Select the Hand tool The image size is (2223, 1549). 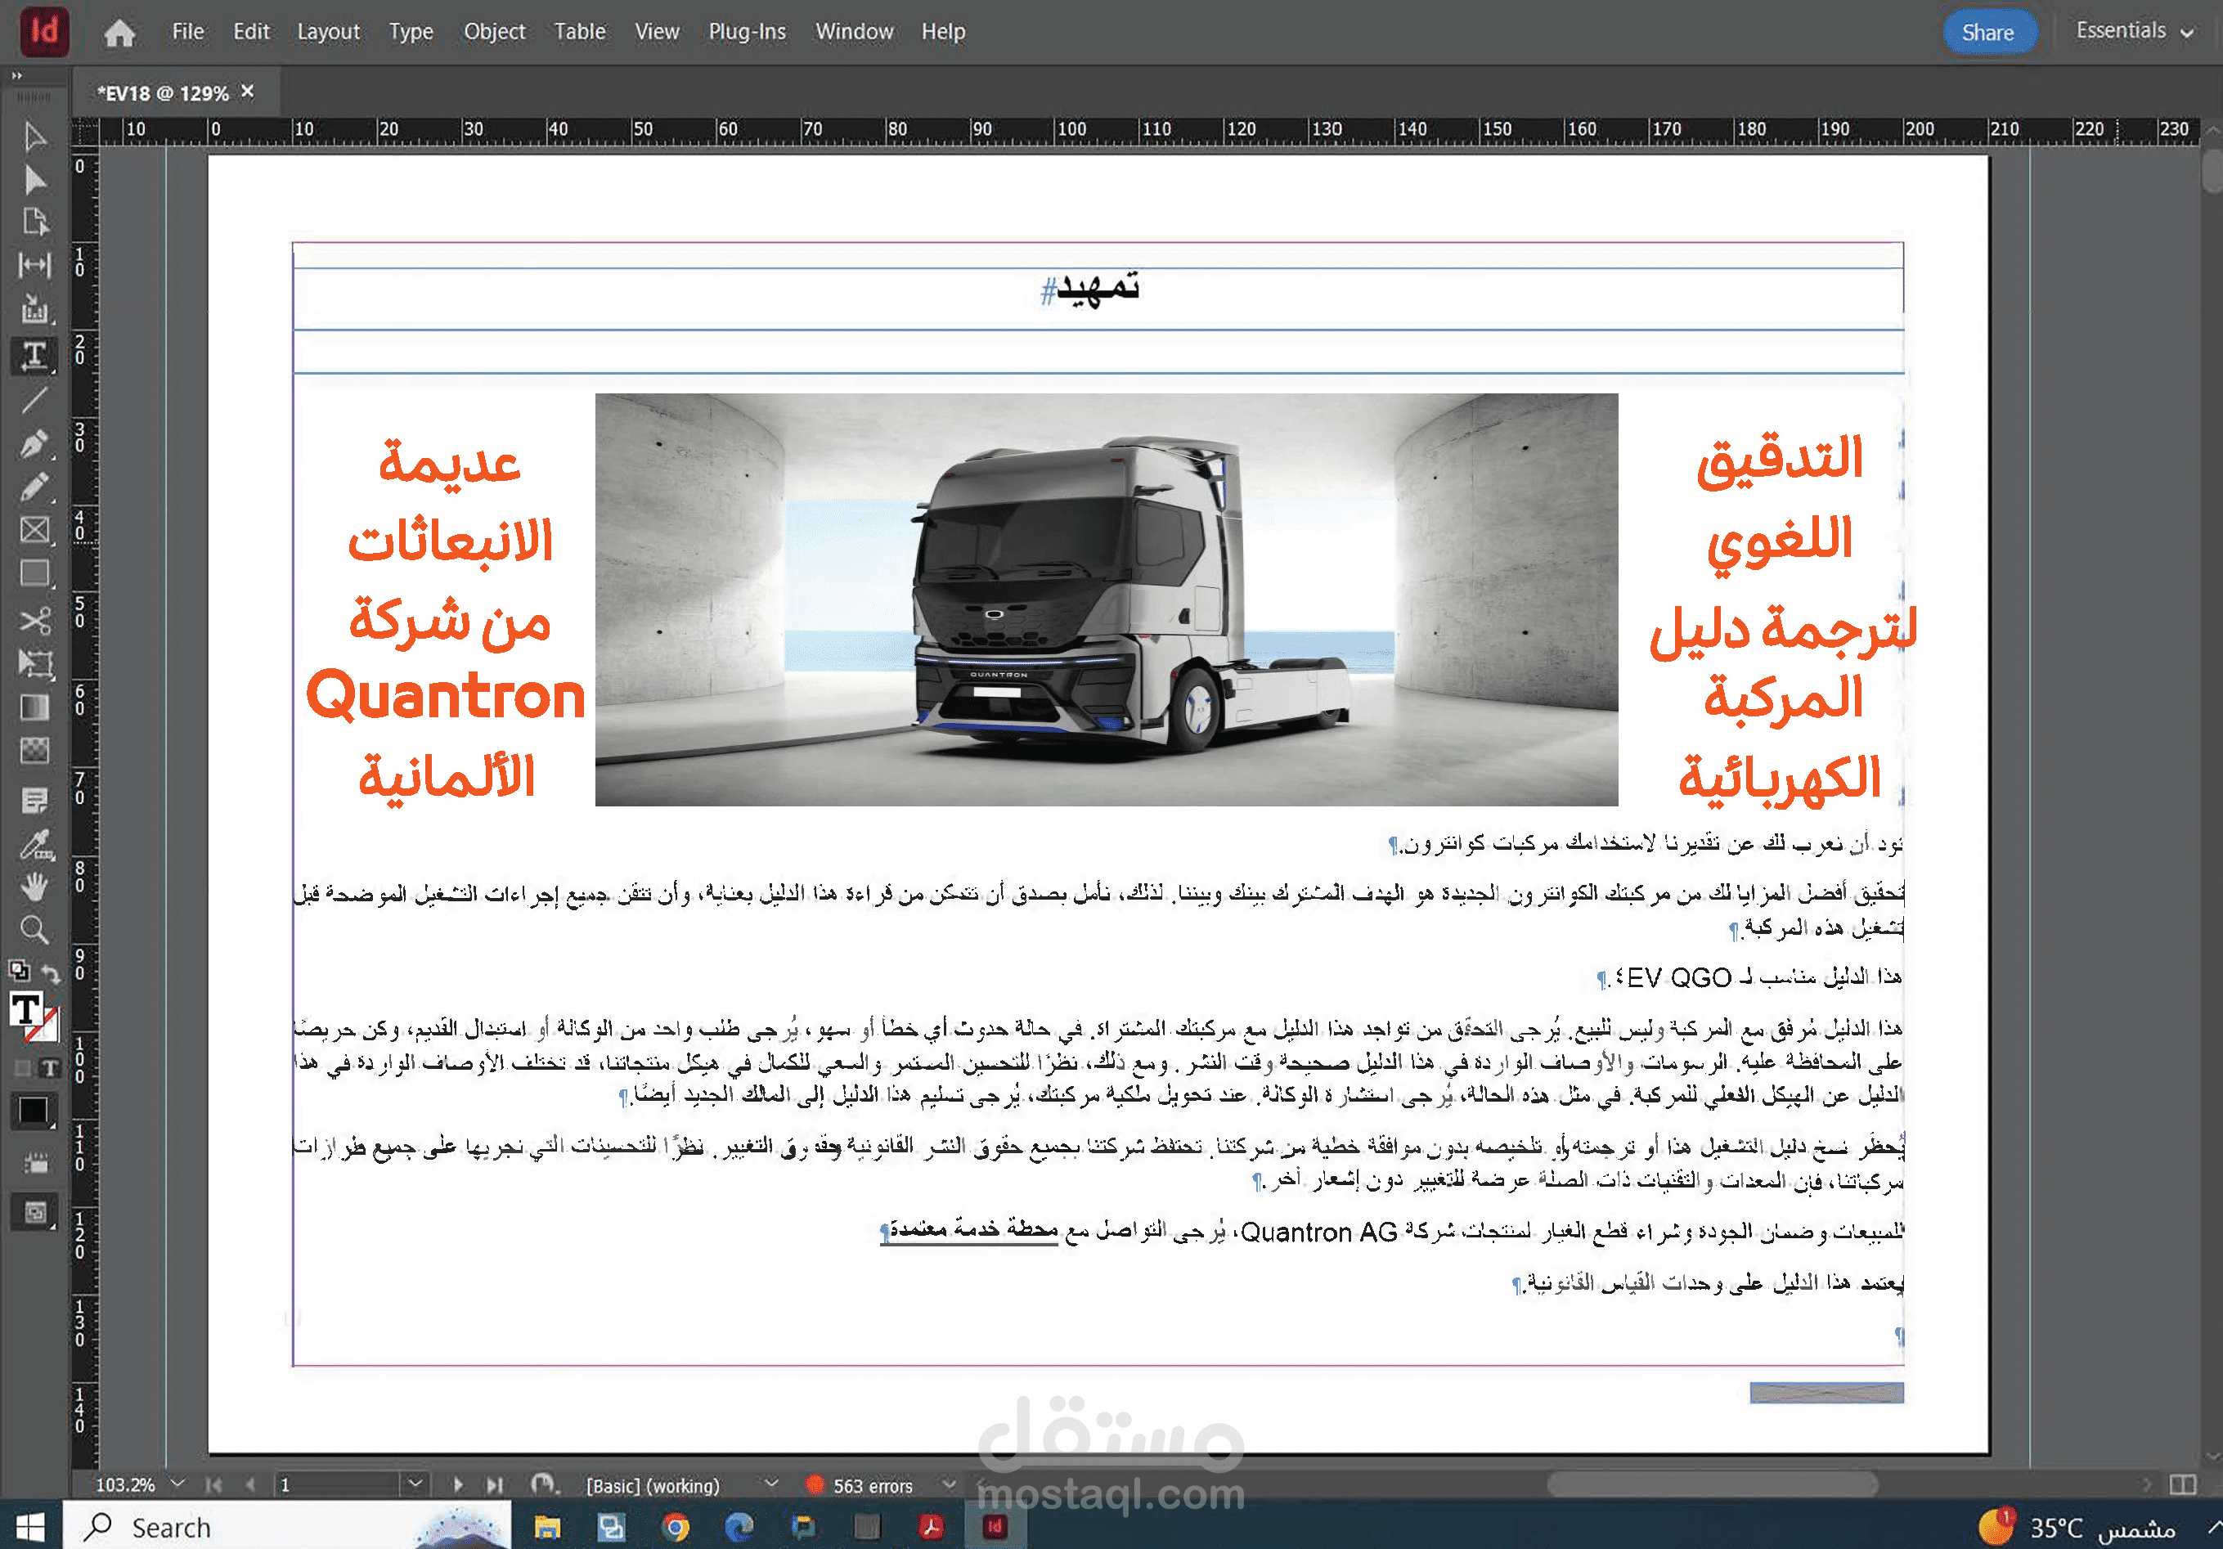37,887
